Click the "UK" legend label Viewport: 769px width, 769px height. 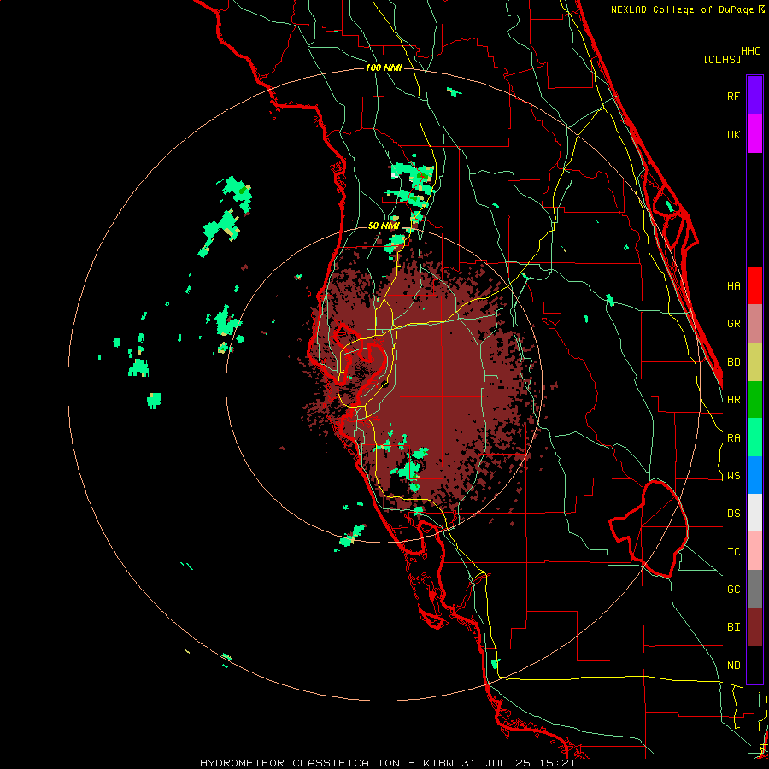point(734,134)
